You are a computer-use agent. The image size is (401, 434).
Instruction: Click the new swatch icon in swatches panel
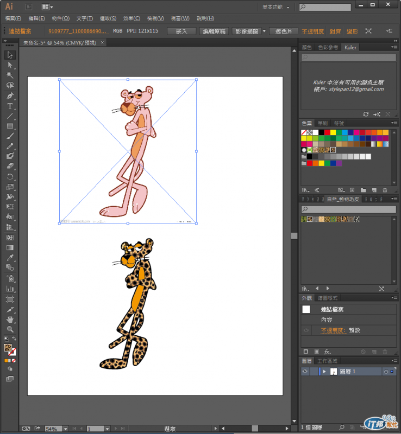374,190
